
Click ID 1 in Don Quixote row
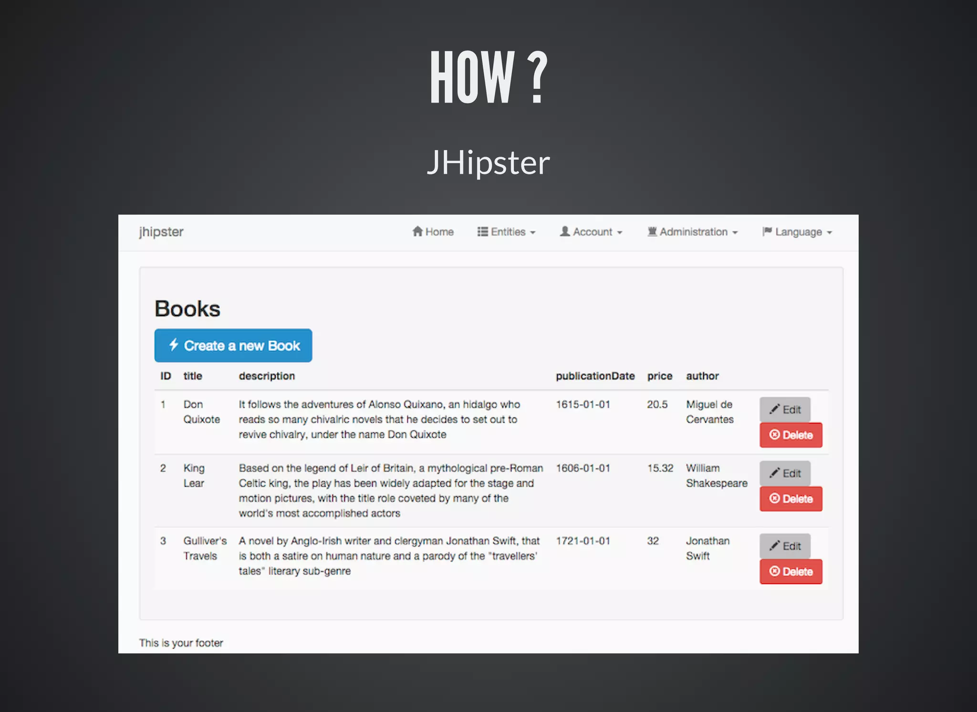pyautogui.click(x=163, y=405)
